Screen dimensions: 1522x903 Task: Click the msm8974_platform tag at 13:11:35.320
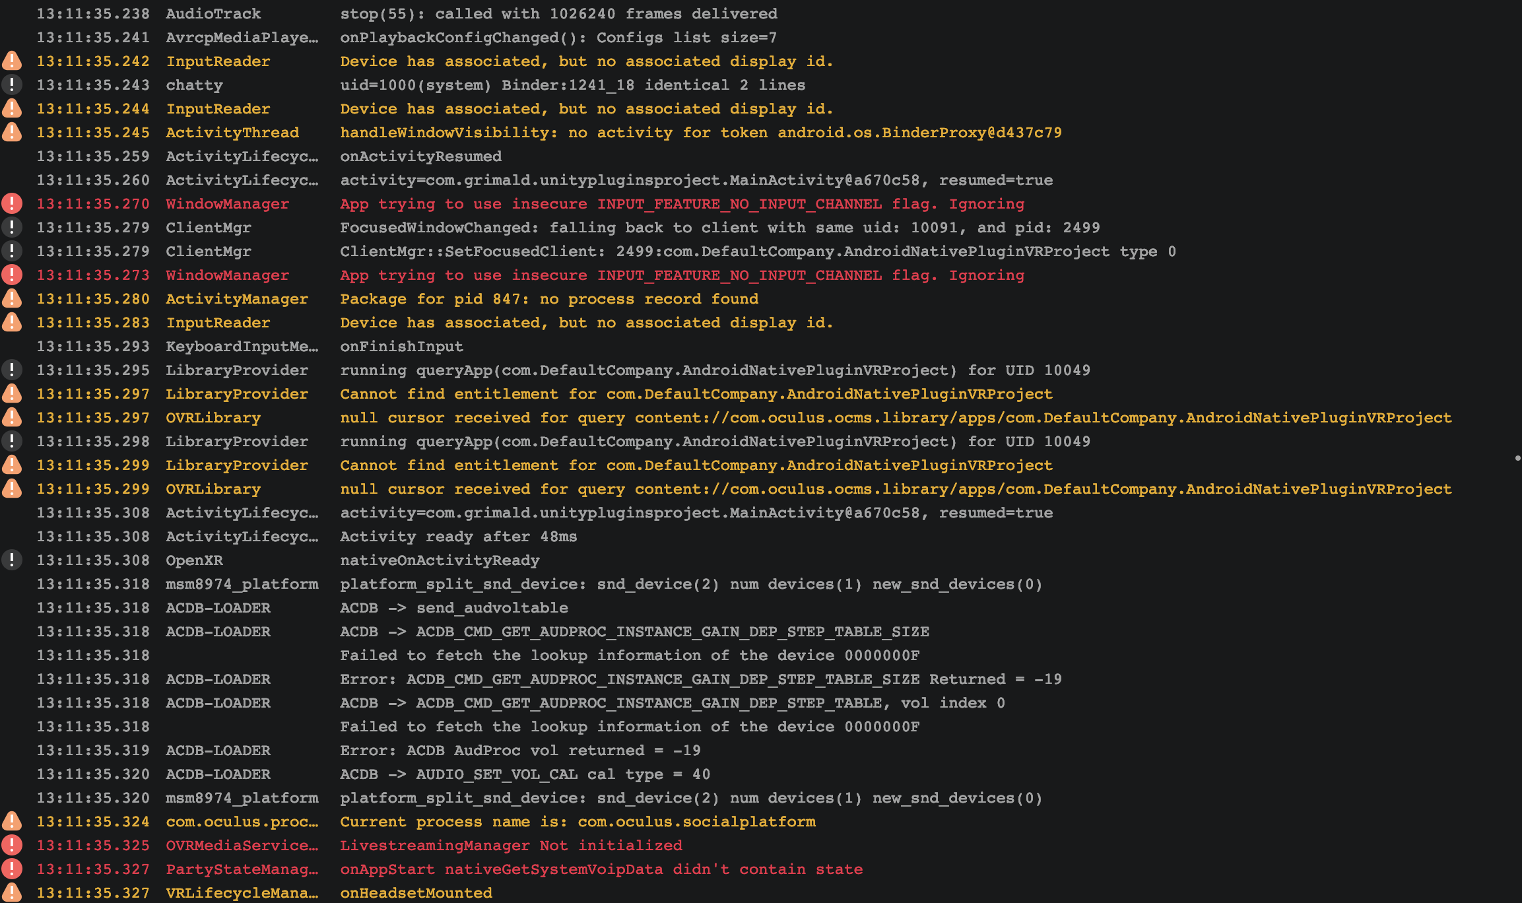pyautogui.click(x=242, y=798)
